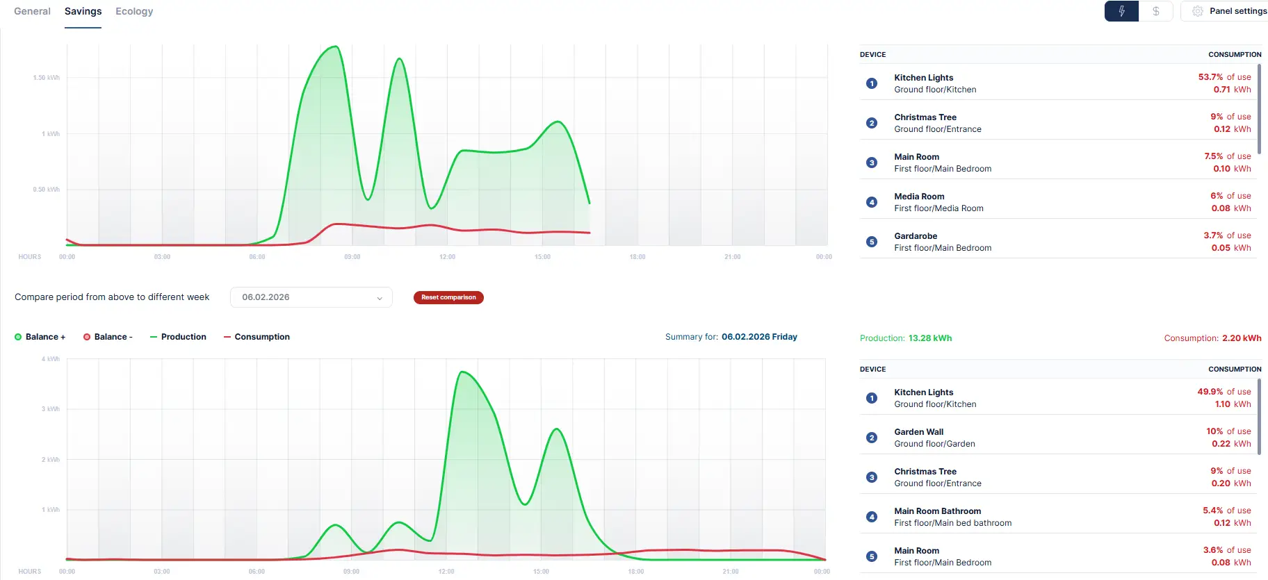1268x580 pixels.
Task: Expand the date dropdown chevron arrow
Action: click(x=380, y=298)
